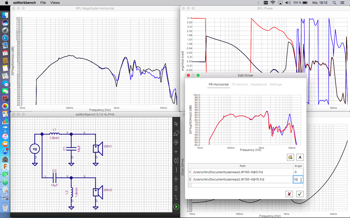Open Photos from the dock
The image size is (350, 218).
click(5, 106)
